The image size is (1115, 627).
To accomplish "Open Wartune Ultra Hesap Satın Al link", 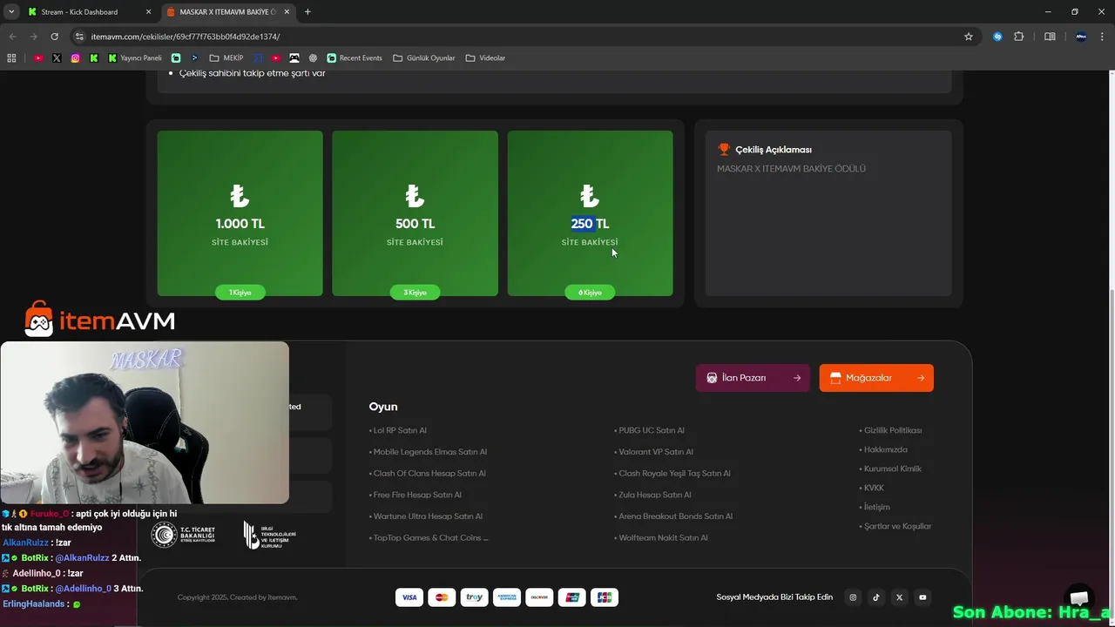I will pyautogui.click(x=426, y=516).
